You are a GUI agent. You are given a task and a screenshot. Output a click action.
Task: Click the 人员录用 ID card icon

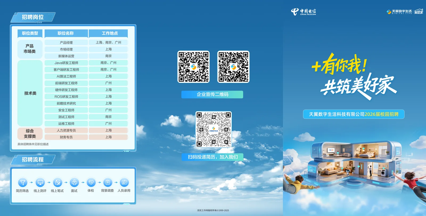tap(124, 182)
